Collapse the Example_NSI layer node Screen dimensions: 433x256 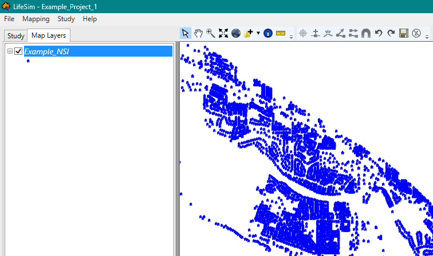pyautogui.click(x=10, y=51)
